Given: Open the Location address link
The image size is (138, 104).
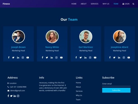Looking at the screenshot, I should coord(12,83).
